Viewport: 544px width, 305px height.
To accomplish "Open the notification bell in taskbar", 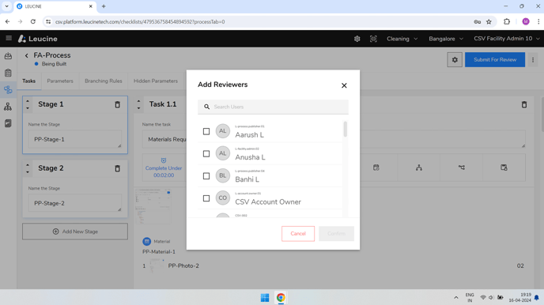I will point(536,298).
